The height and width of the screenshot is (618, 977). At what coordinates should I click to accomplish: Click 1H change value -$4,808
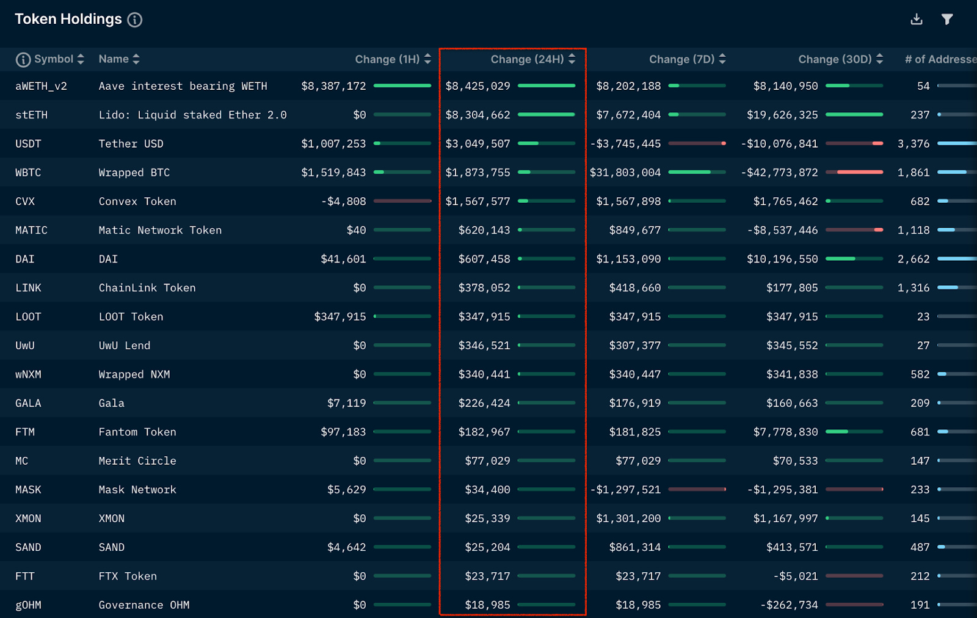[344, 202]
